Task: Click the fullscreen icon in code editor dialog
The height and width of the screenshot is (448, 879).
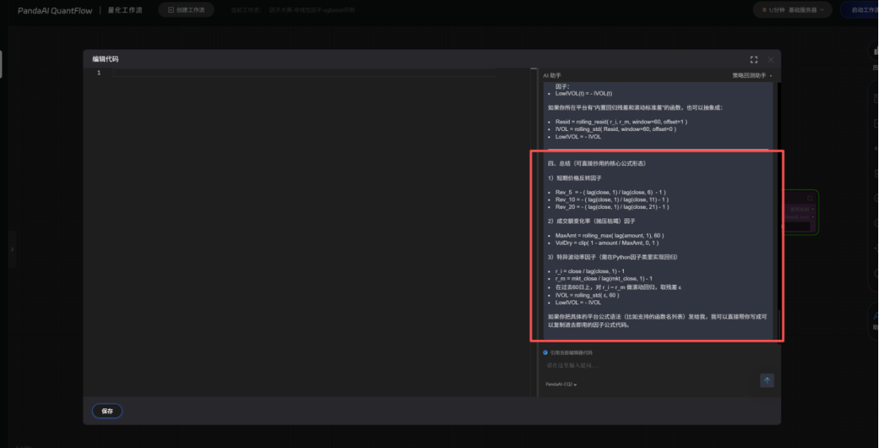Action: tap(753, 60)
